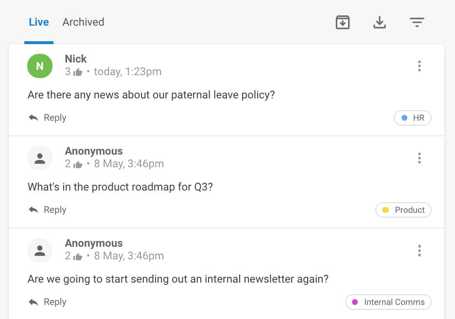Open the filter and sort icon
Screen dimensions: 455x319
point(417,22)
